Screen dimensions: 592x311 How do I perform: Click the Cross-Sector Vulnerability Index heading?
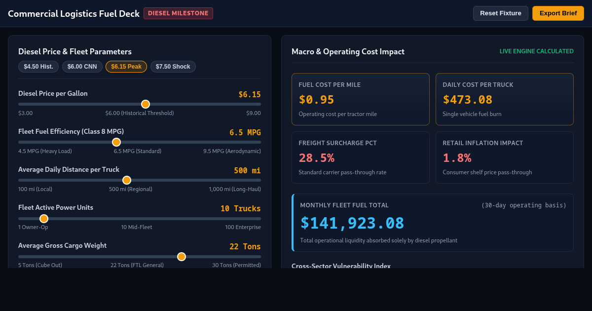click(341, 266)
